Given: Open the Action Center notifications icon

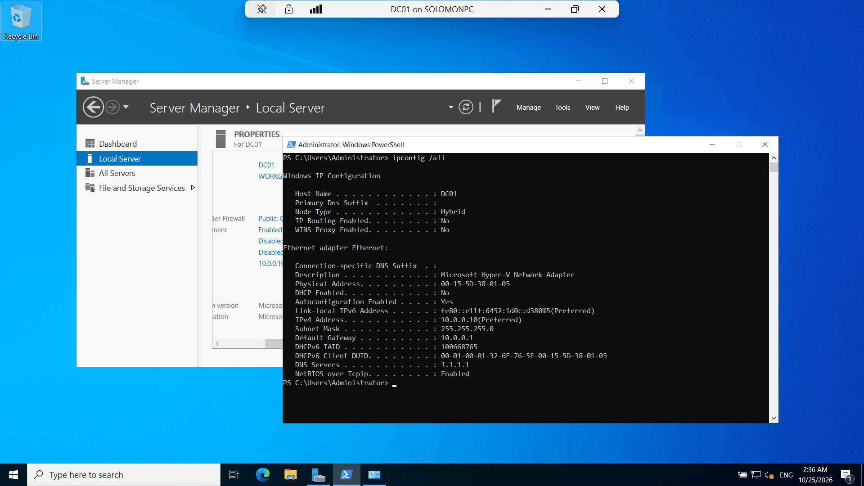Looking at the screenshot, I should point(846,475).
